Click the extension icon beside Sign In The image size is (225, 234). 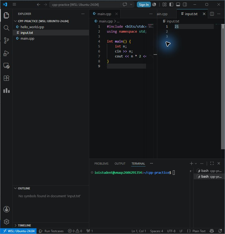pos(154,4)
